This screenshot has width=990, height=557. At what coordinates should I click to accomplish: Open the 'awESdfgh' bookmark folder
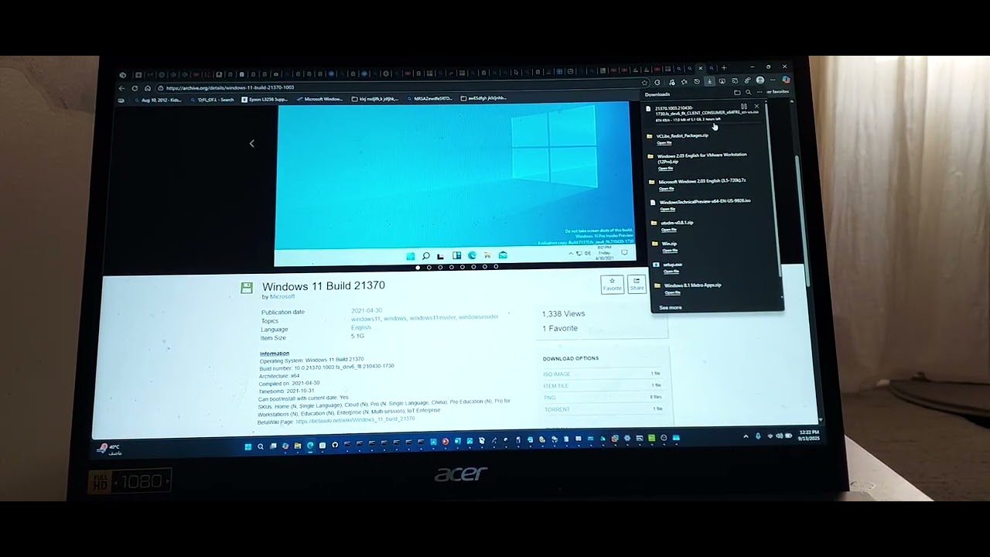pos(483,98)
